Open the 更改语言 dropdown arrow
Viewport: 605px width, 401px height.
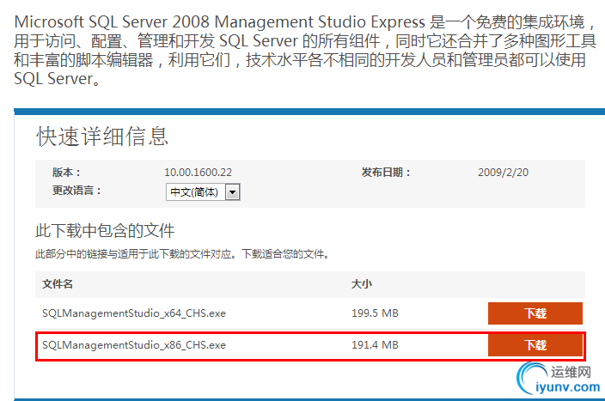(233, 192)
